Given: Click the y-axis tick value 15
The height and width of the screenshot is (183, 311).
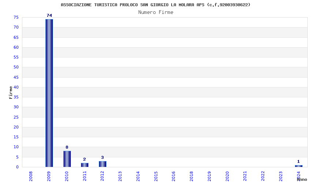Looking at the screenshot, I should (16, 137).
